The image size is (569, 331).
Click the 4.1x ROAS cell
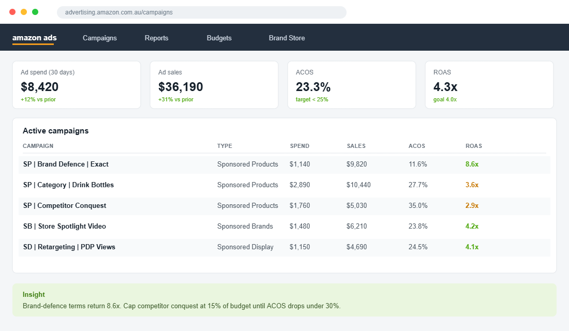pyautogui.click(x=472, y=247)
